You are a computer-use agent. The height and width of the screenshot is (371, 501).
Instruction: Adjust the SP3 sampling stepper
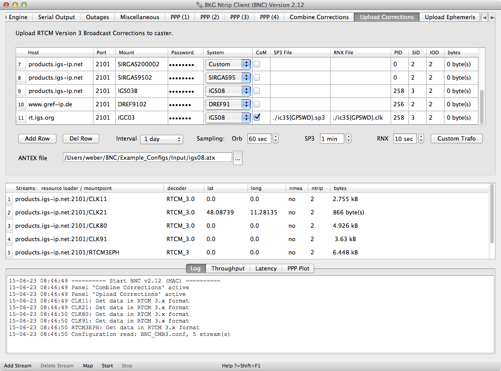pos(348,139)
